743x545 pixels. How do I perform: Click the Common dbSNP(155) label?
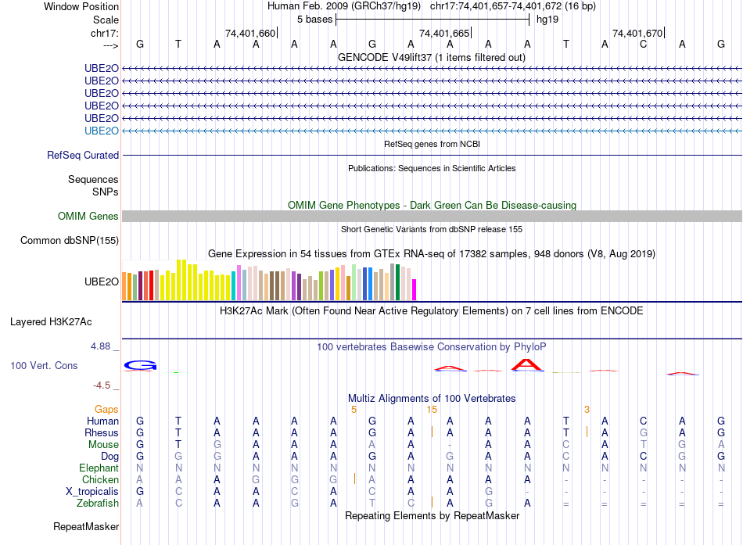(69, 240)
